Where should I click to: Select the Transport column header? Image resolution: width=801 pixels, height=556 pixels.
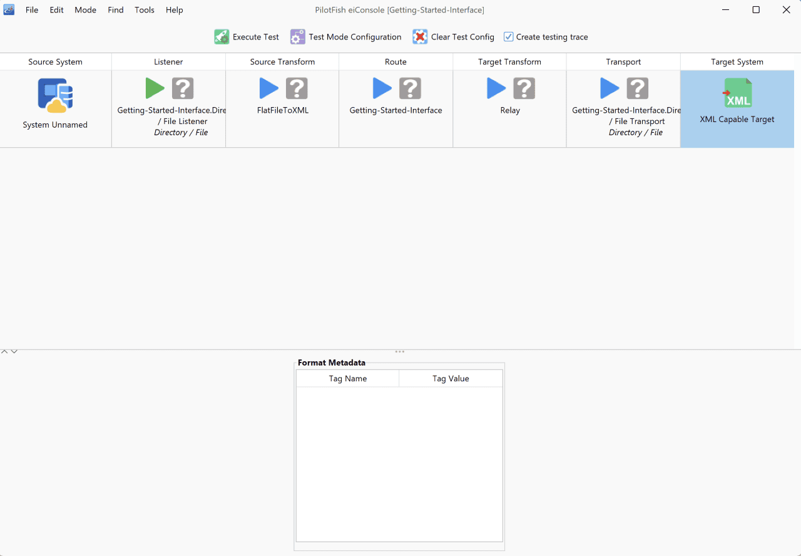(623, 62)
